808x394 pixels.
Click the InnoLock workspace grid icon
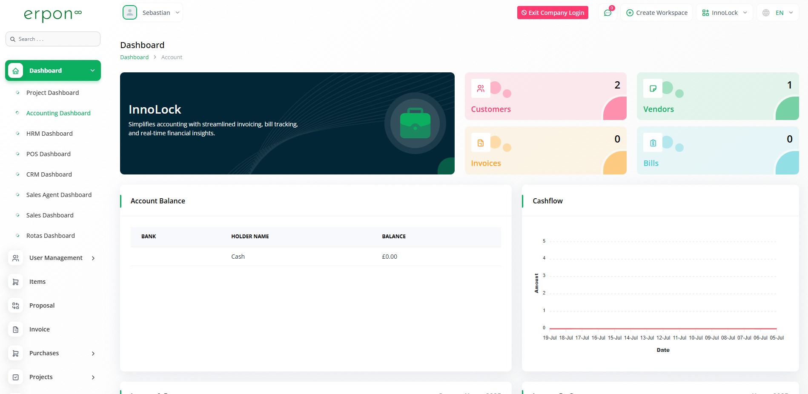click(x=705, y=13)
